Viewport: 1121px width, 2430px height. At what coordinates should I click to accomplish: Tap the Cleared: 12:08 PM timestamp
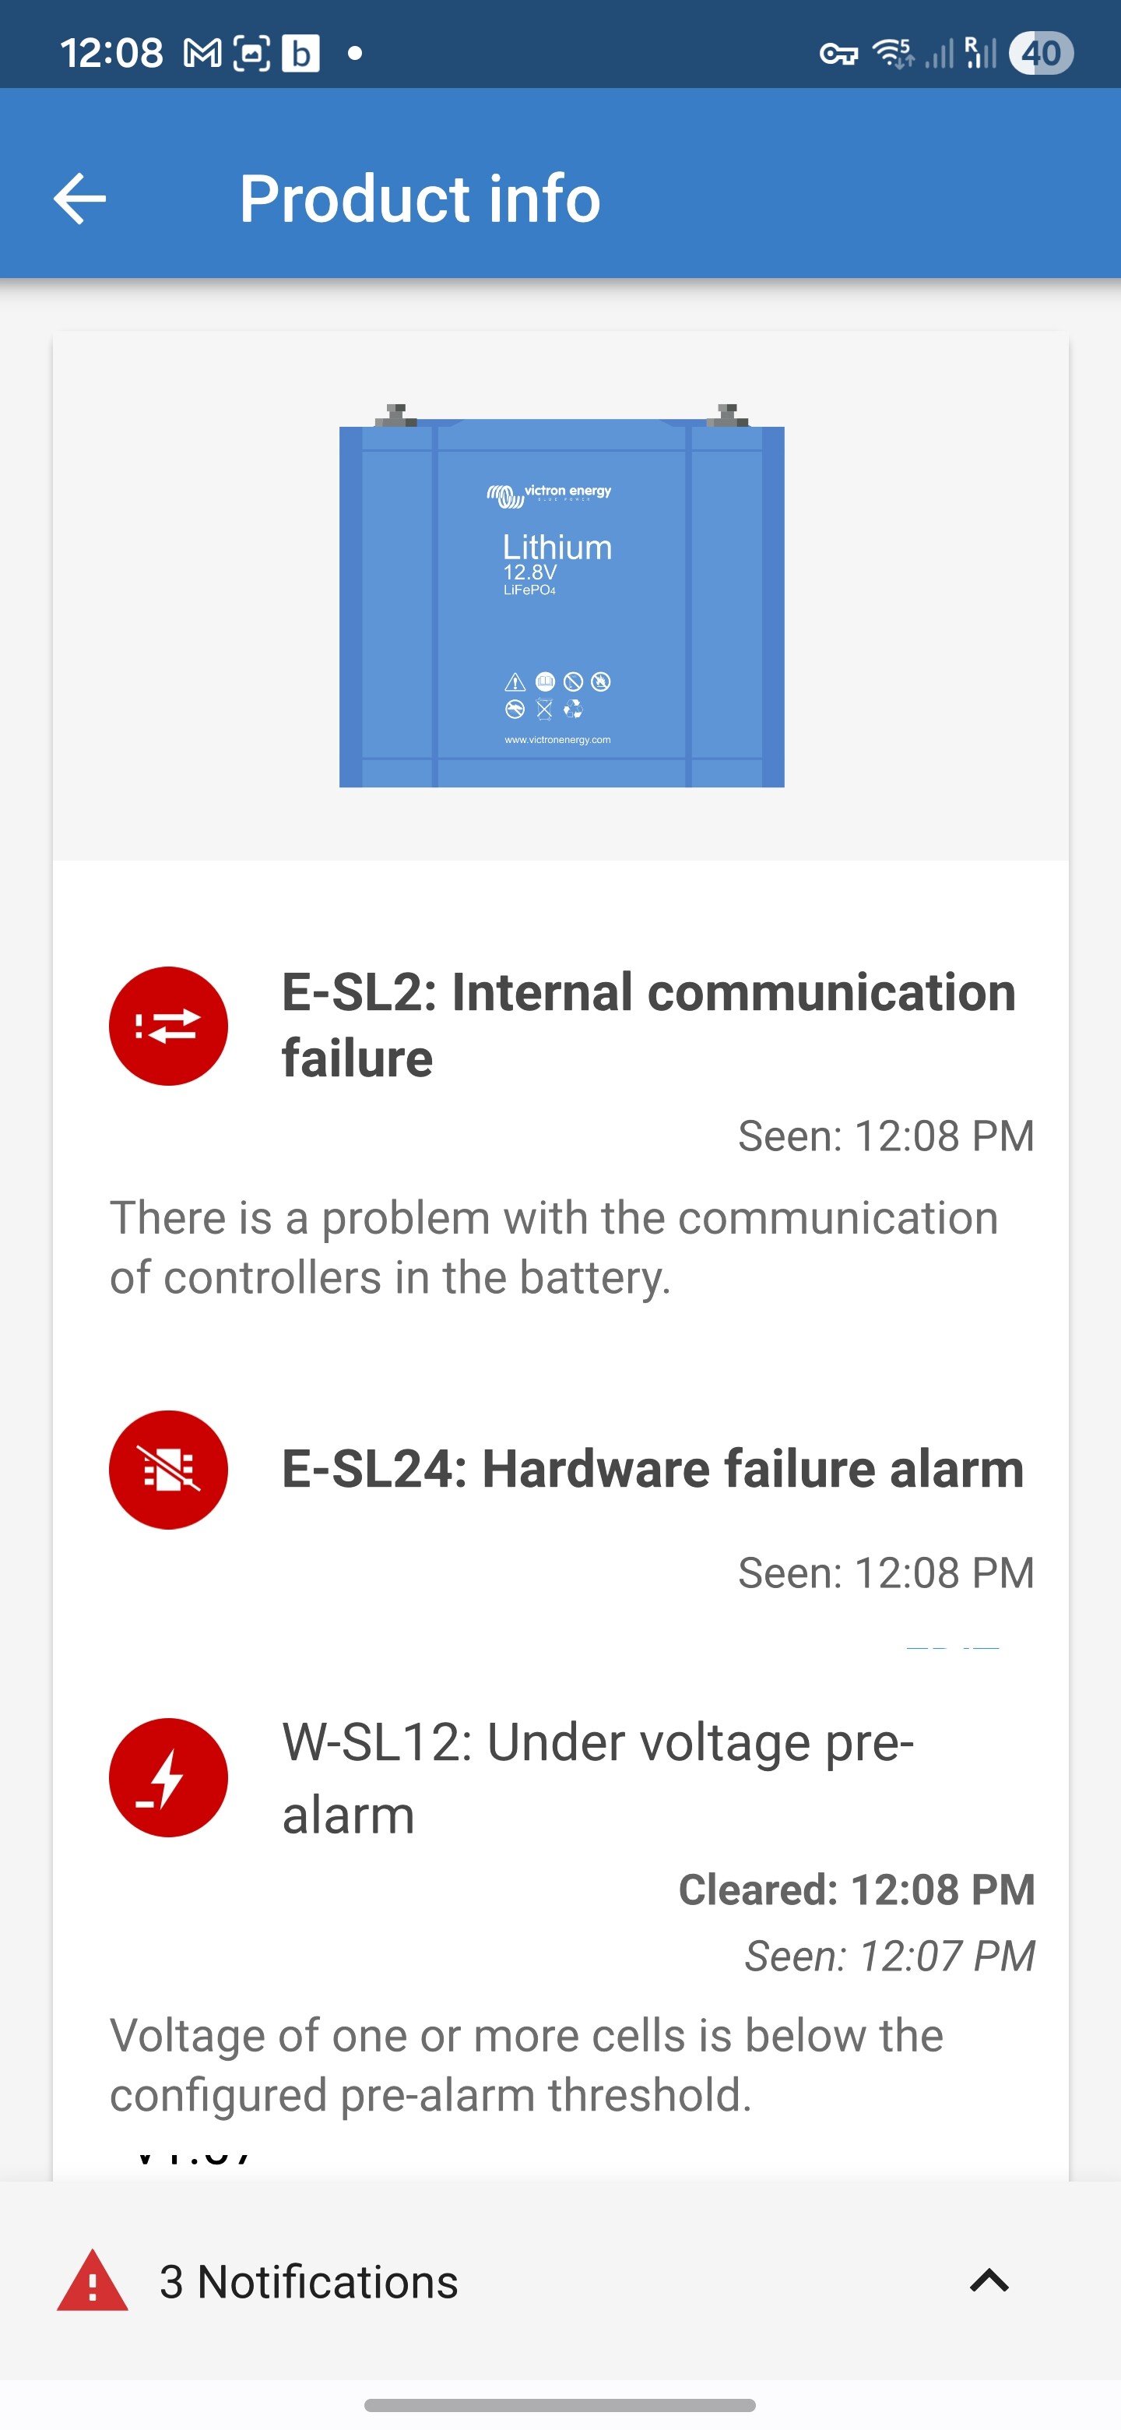click(856, 1889)
